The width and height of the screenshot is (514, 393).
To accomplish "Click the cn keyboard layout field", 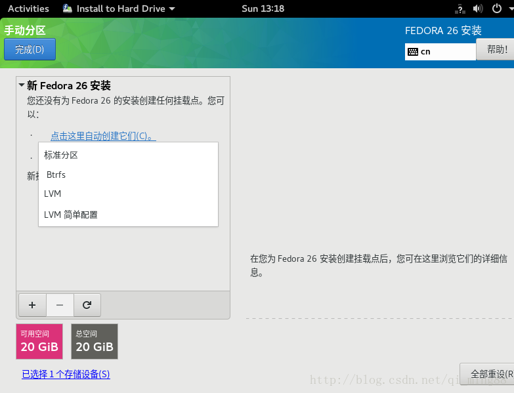I will 440,52.
